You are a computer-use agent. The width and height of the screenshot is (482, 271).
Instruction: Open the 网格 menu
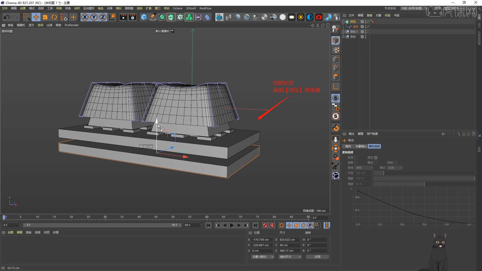tap(59, 8)
